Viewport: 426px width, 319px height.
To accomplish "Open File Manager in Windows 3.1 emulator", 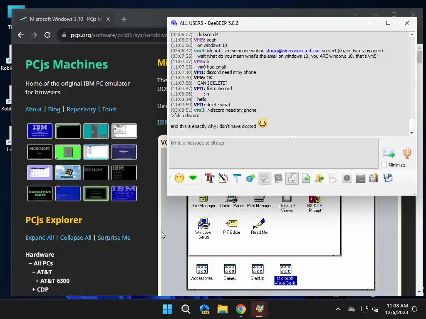I will click(203, 202).
